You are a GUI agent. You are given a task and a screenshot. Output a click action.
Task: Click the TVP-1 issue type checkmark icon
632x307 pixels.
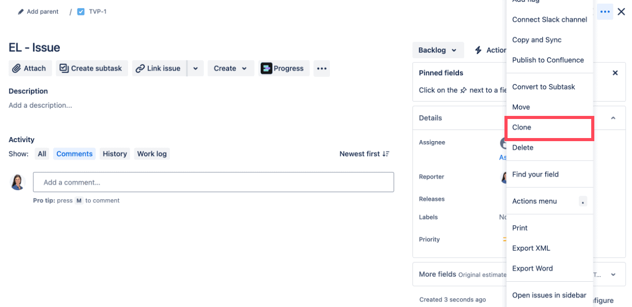(x=80, y=11)
